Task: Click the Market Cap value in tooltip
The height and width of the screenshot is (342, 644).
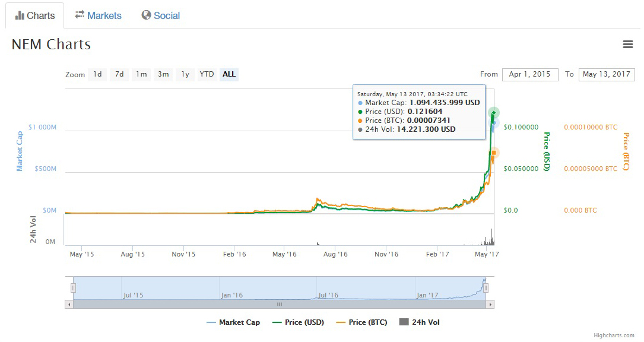Action: coord(445,103)
